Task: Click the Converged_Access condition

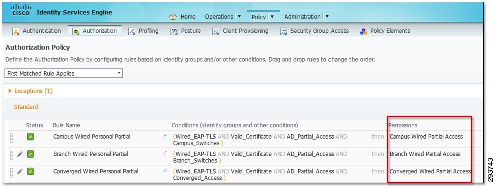Action: [x=197, y=178]
